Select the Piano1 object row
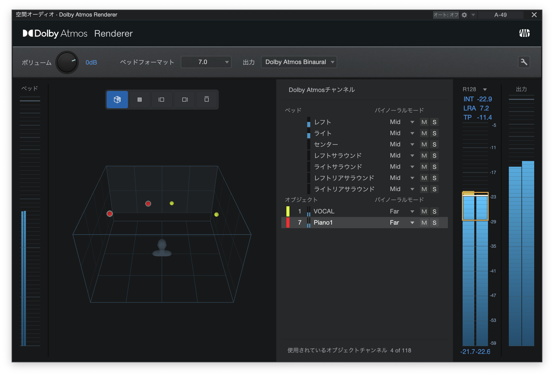This screenshot has height=376, width=554. coord(365,223)
